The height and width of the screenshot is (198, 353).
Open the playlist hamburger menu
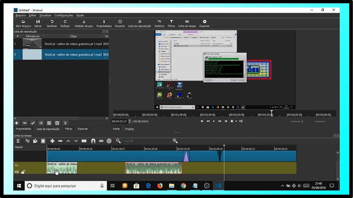click(x=65, y=123)
